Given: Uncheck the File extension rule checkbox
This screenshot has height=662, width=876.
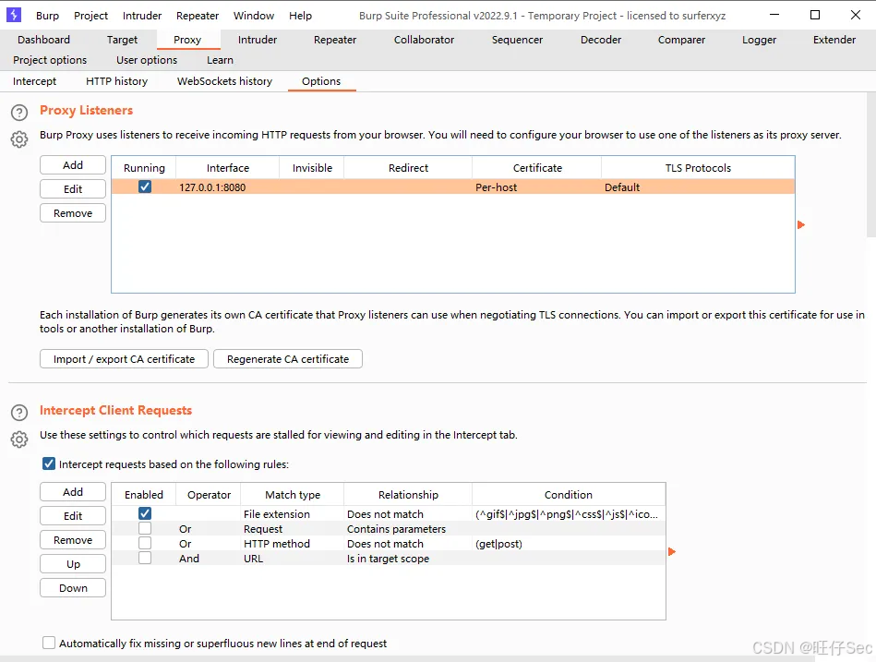Looking at the screenshot, I should point(145,513).
